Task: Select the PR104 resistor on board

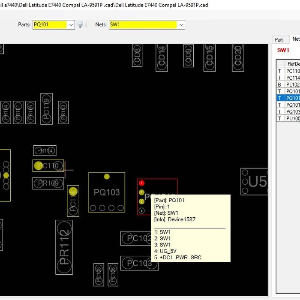Action: pyautogui.click(x=6, y=112)
